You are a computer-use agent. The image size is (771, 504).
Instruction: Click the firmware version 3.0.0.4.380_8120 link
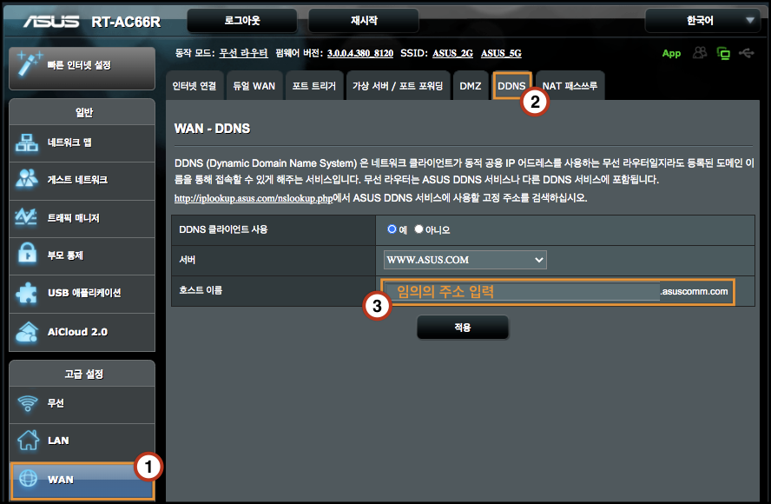click(x=360, y=53)
